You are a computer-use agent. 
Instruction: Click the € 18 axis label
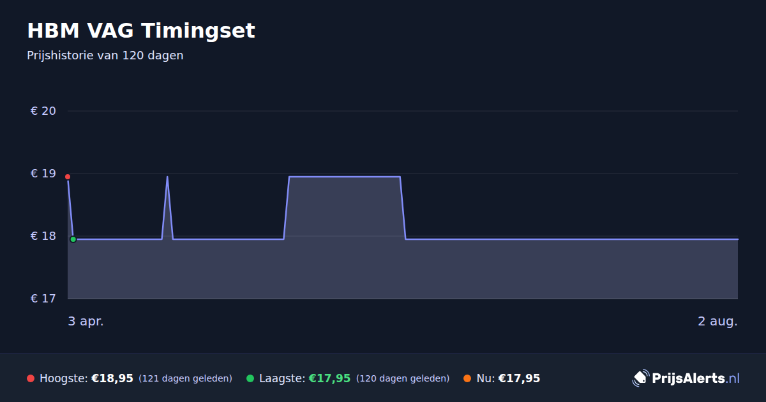43,236
